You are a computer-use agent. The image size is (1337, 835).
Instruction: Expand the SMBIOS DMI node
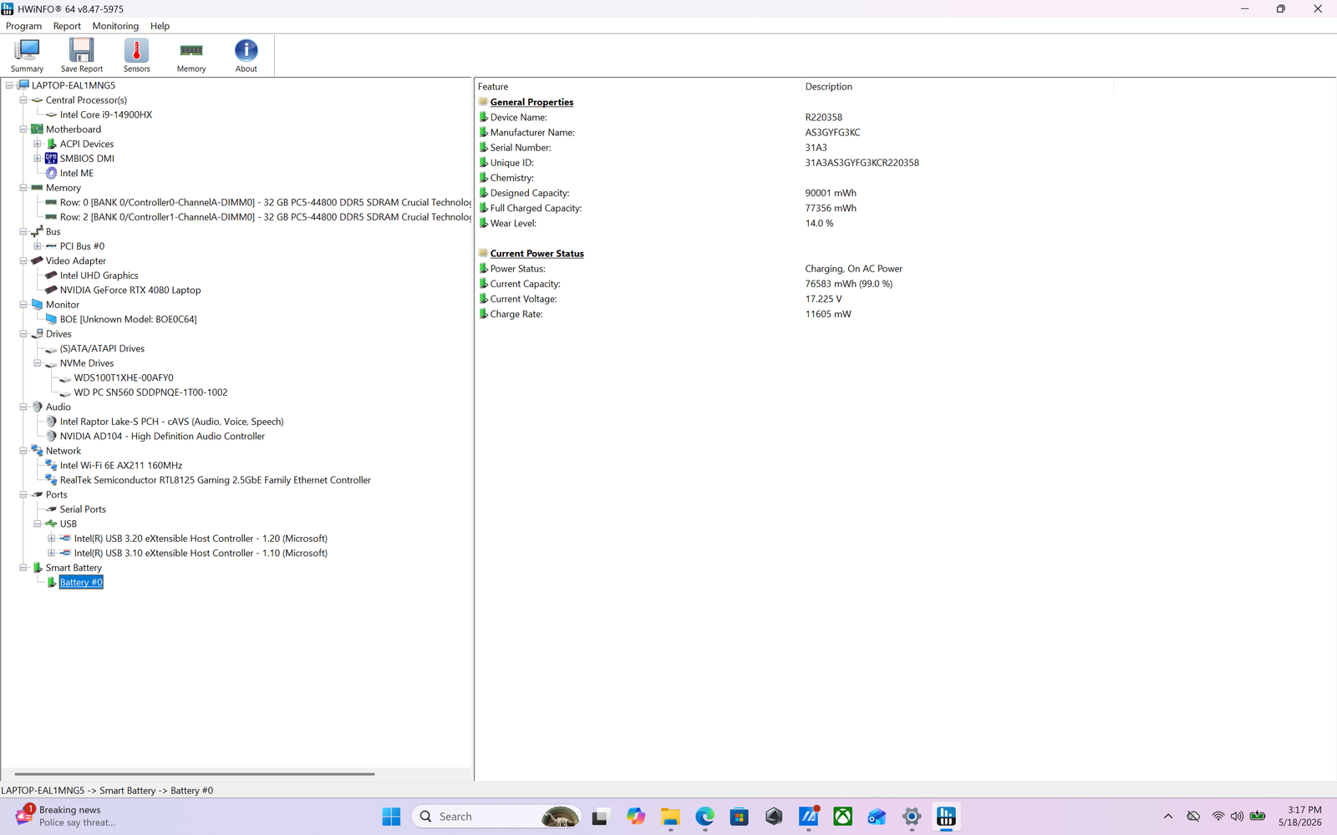point(38,159)
